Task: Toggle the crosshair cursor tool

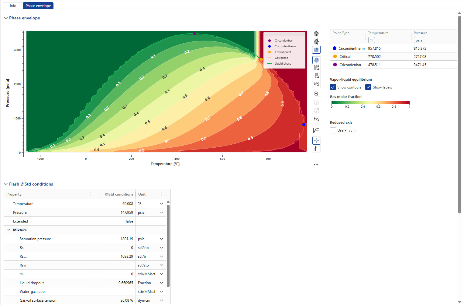Action: tap(316, 141)
